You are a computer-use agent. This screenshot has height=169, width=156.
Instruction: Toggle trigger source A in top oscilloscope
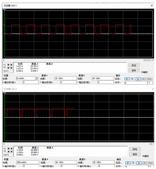click(138, 79)
